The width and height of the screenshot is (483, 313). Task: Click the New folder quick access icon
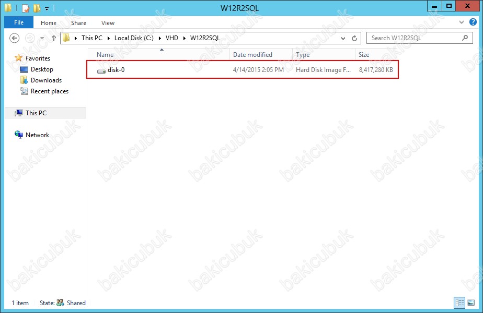[x=37, y=8]
